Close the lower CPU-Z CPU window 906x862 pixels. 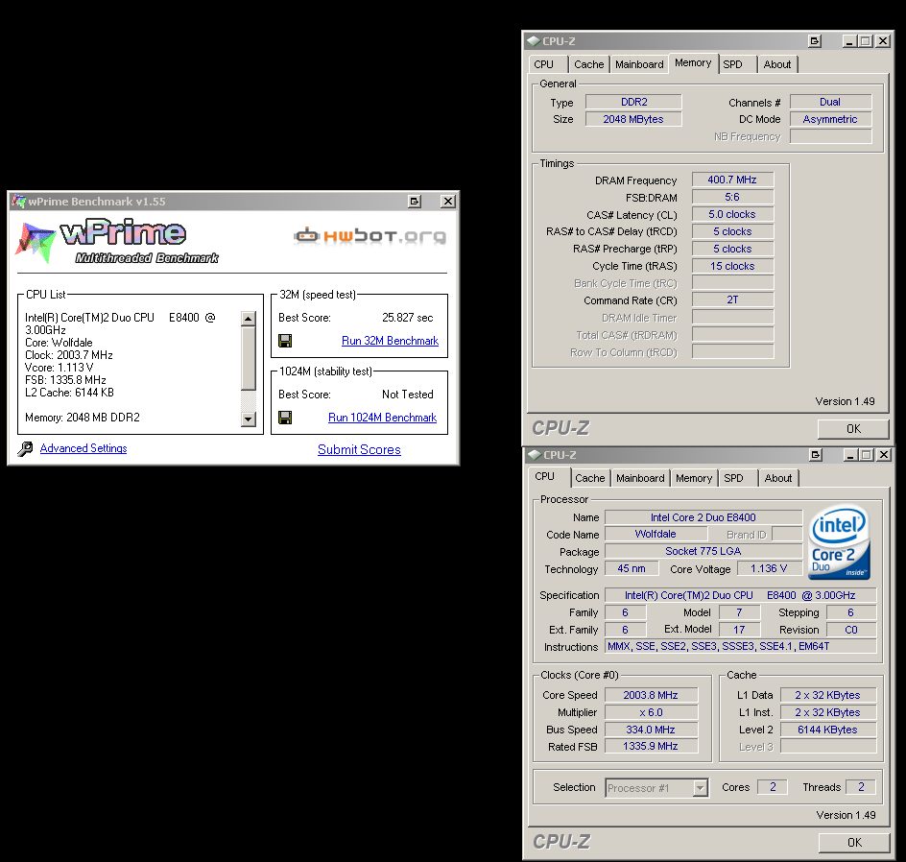click(884, 455)
